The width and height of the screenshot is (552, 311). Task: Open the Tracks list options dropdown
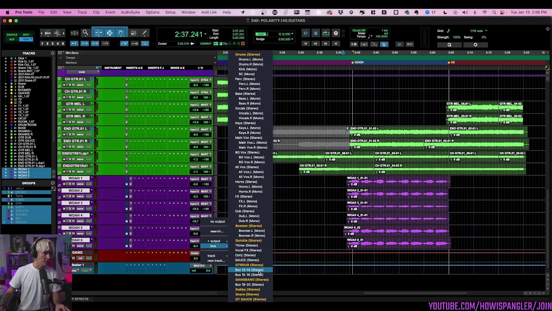53,53
